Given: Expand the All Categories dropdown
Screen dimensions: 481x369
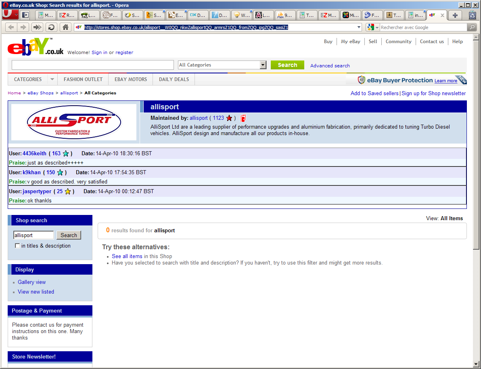Looking at the screenshot, I should [263, 65].
